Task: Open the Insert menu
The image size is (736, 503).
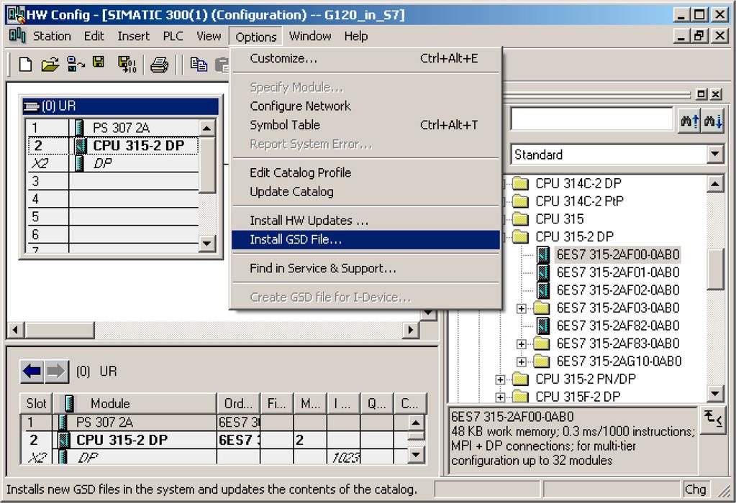Action: [x=133, y=36]
